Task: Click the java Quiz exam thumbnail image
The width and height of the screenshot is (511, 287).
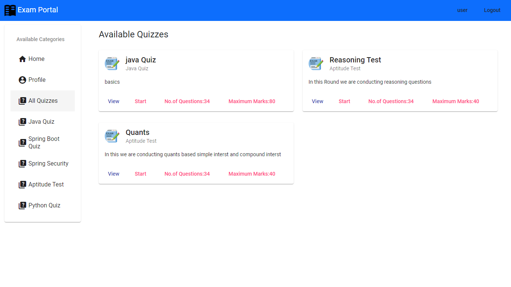Action: 112,63
